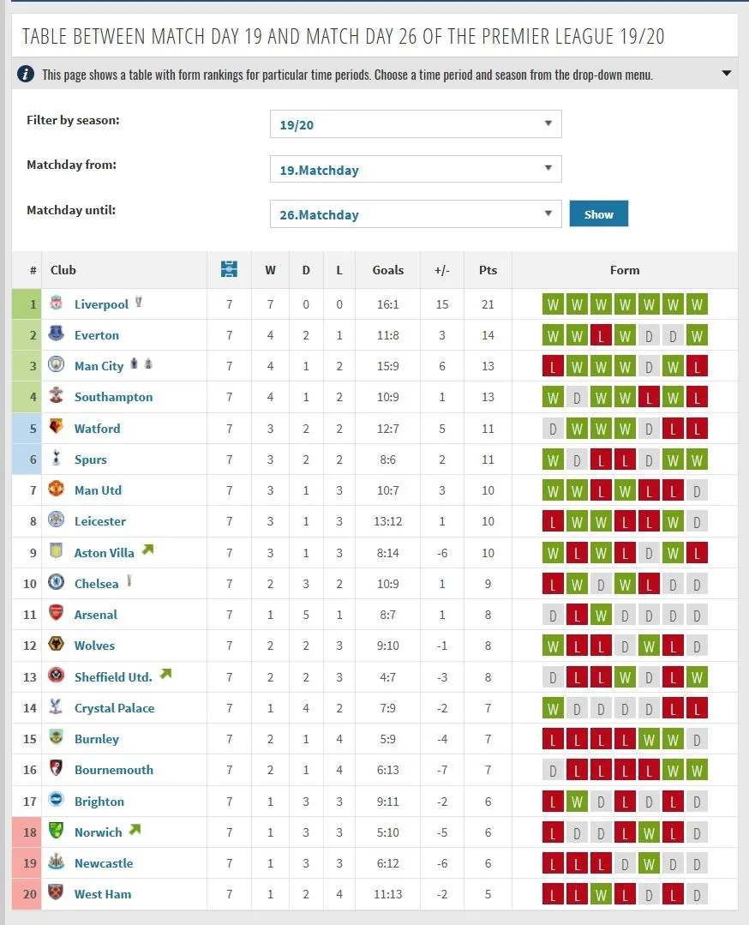Viewport: 749px width, 925px height.
Task: Click the Man Utd club crest icon
Action: click(56, 490)
